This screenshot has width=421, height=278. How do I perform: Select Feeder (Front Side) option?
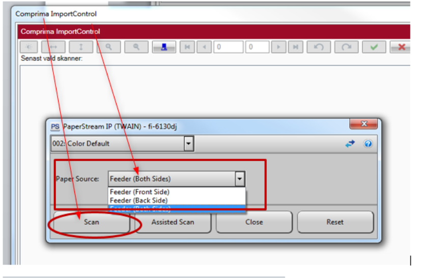(x=139, y=192)
